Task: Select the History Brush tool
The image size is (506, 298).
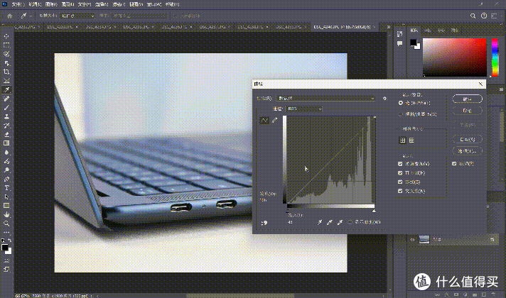Action: tap(6, 126)
